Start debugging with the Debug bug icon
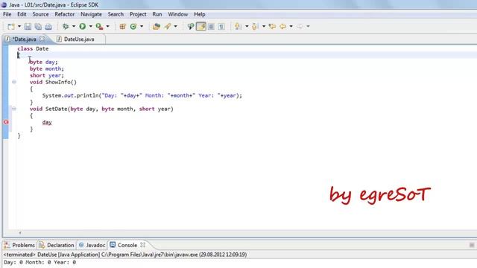477x268 pixels. [66, 27]
